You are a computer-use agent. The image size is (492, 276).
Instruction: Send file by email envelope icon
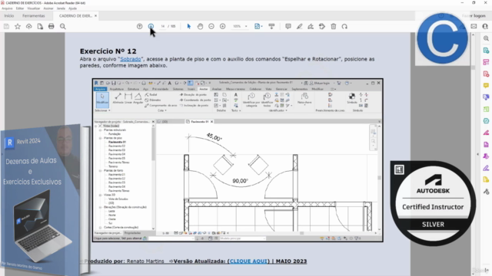click(474, 27)
